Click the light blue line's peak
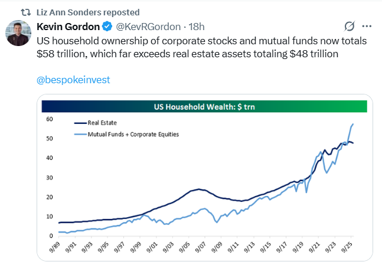 pos(352,124)
